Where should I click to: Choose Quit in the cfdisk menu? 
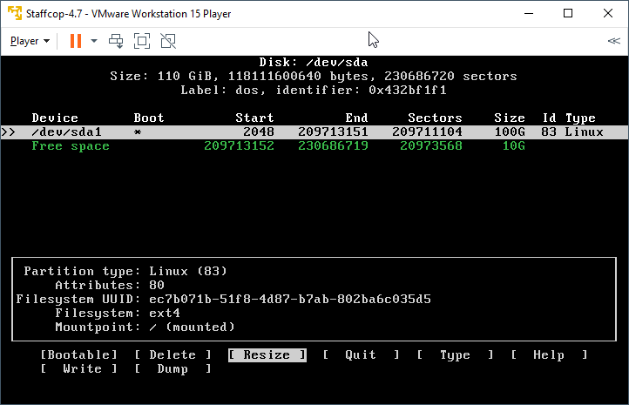coord(361,354)
